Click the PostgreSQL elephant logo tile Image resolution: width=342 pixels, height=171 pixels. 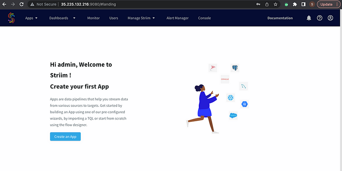click(235, 68)
